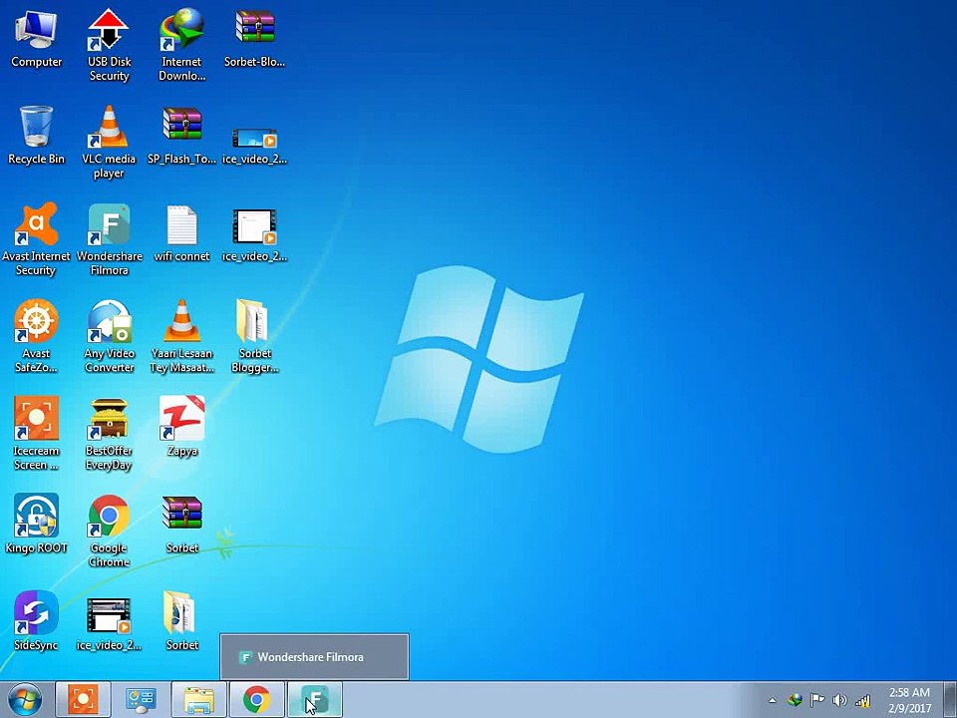Click Wondershare Filmora taskbar button

coord(315,700)
